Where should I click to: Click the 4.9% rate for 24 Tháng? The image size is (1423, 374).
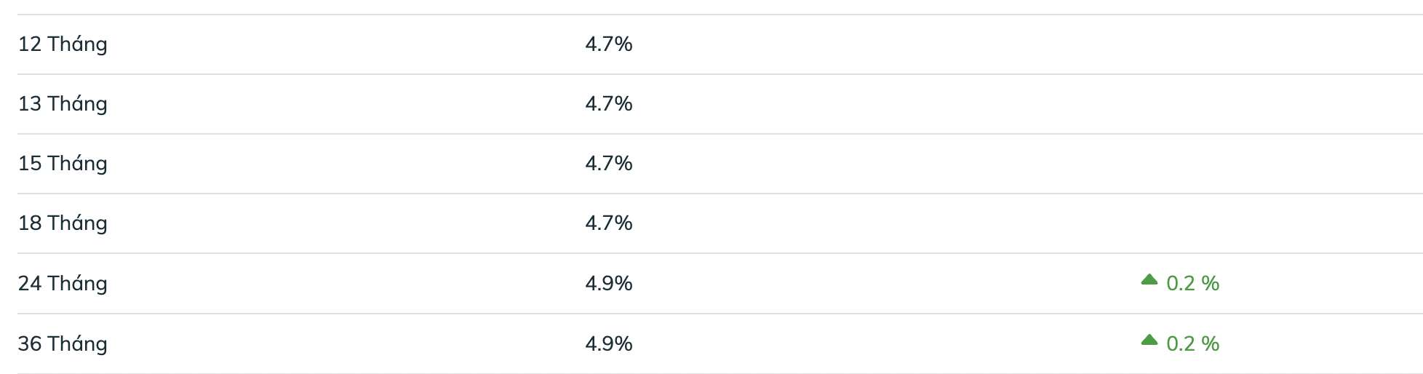pos(609,284)
